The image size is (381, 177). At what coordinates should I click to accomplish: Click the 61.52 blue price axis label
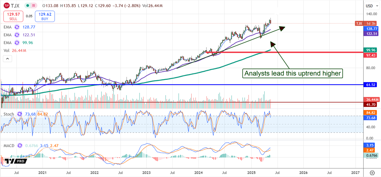[371, 85]
